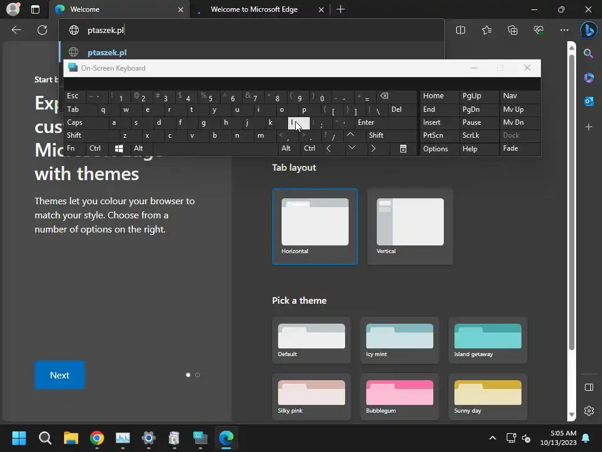Open taskbar search magnifier
The height and width of the screenshot is (452, 602).
[45, 438]
